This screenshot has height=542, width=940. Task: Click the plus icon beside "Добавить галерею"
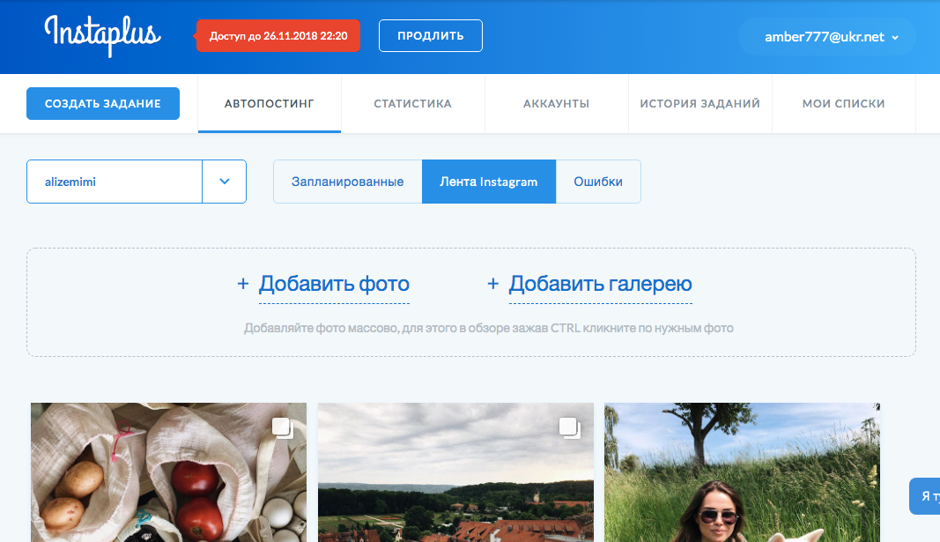click(x=492, y=284)
